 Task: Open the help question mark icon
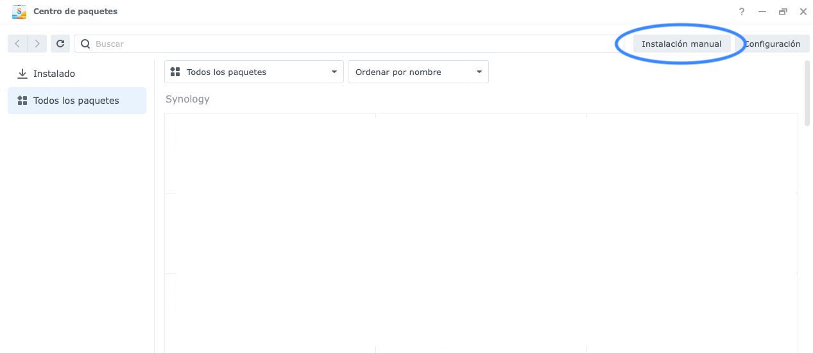(742, 12)
